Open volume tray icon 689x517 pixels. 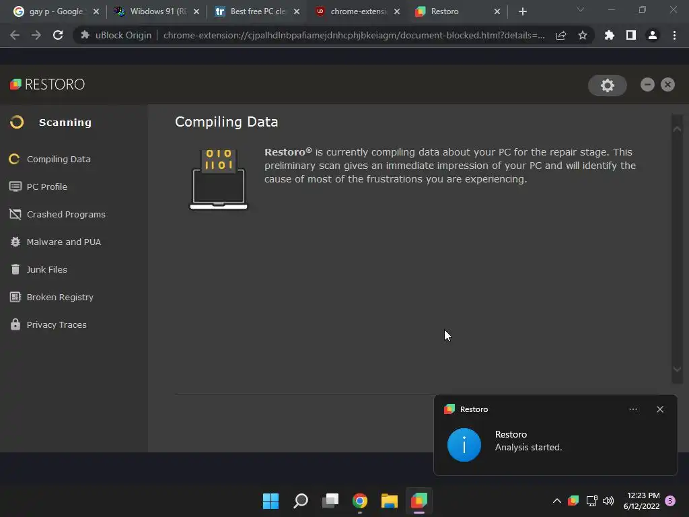coord(608,501)
